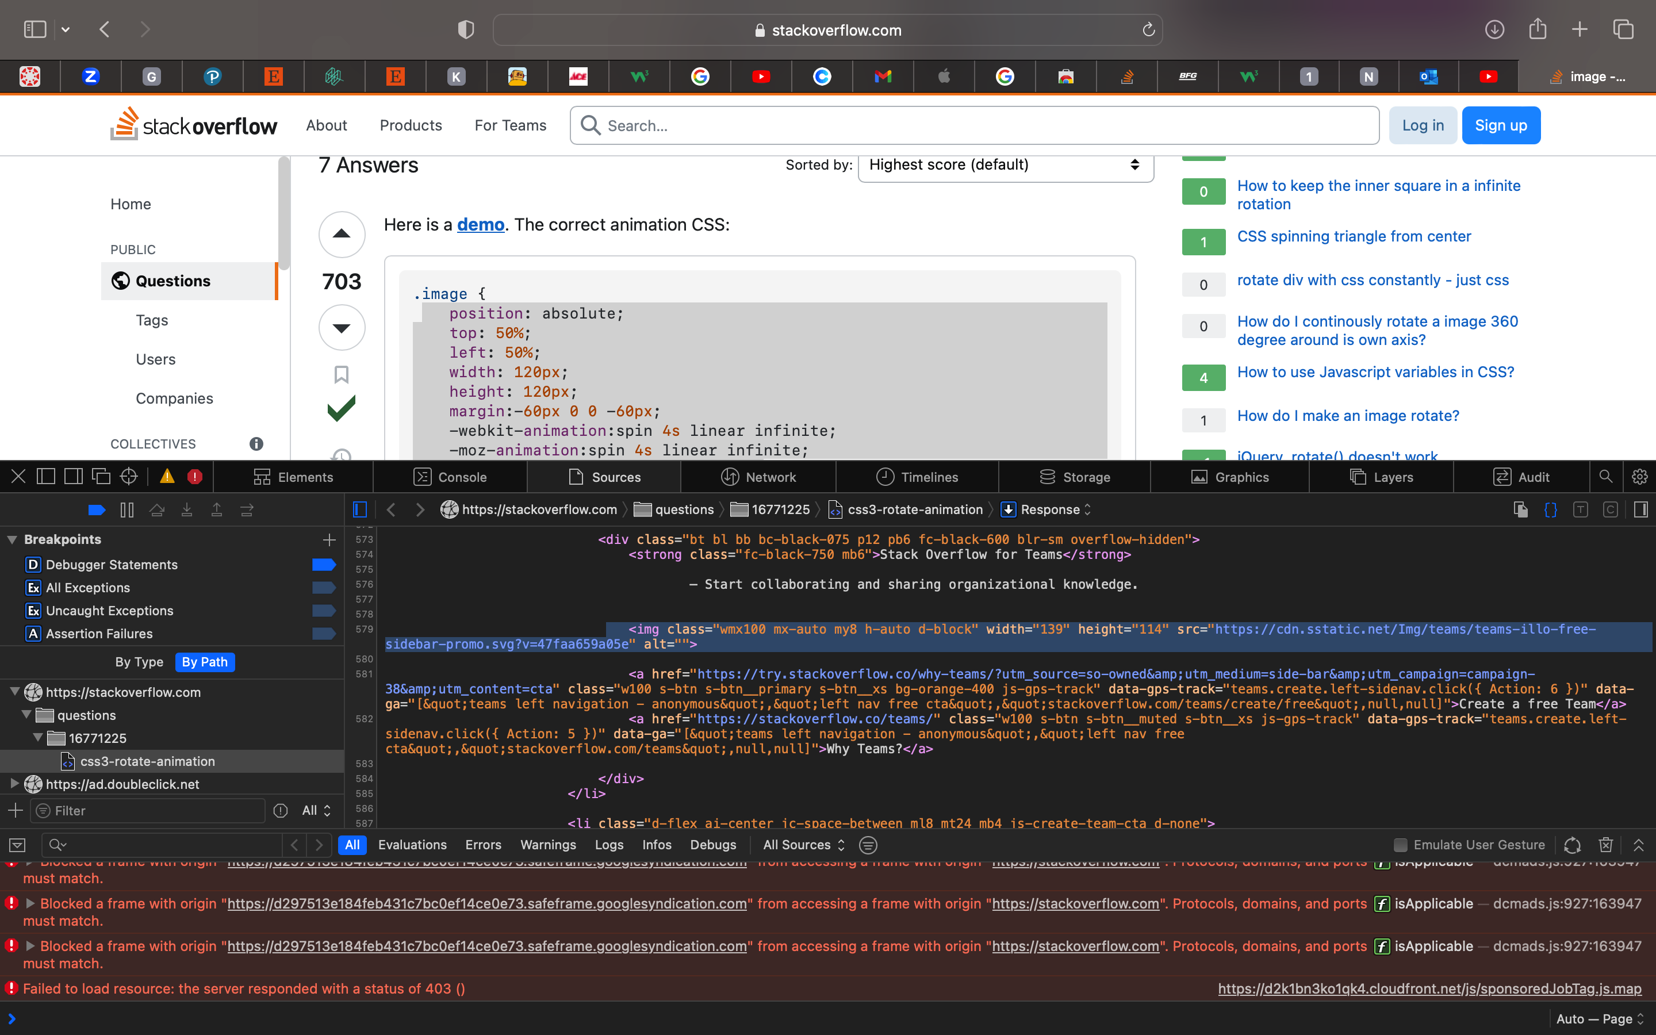Viewport: 1656px width, 1035px height.
Task: Pause script execution in debugger
Action: click(127, 510)
